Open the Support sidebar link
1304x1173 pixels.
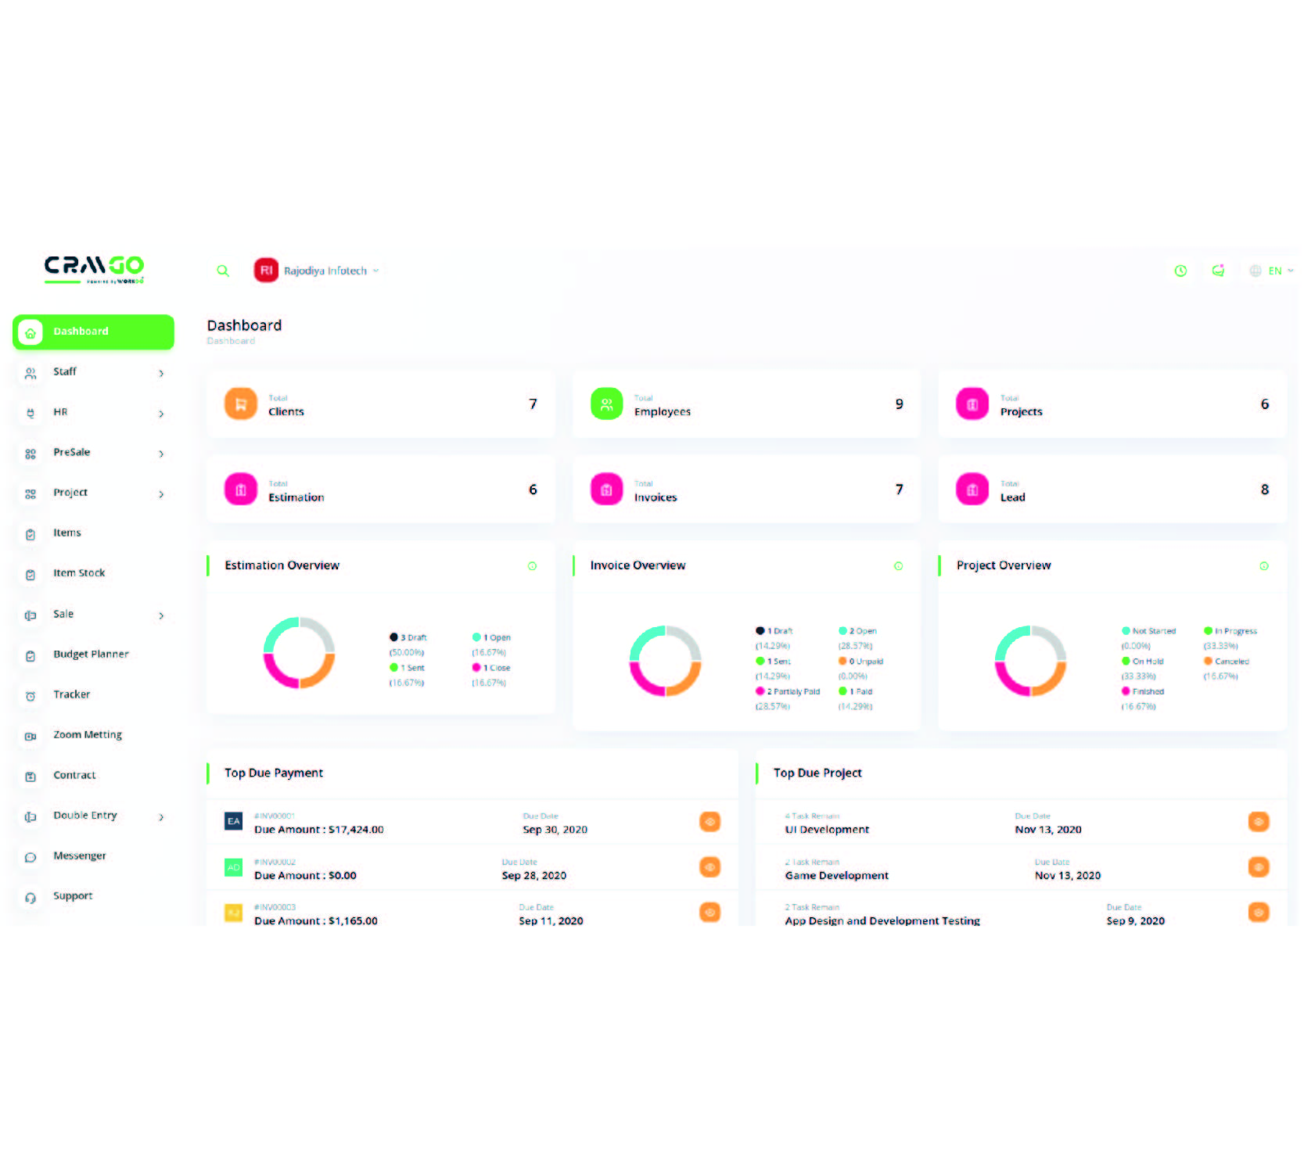tap(73, 896)
